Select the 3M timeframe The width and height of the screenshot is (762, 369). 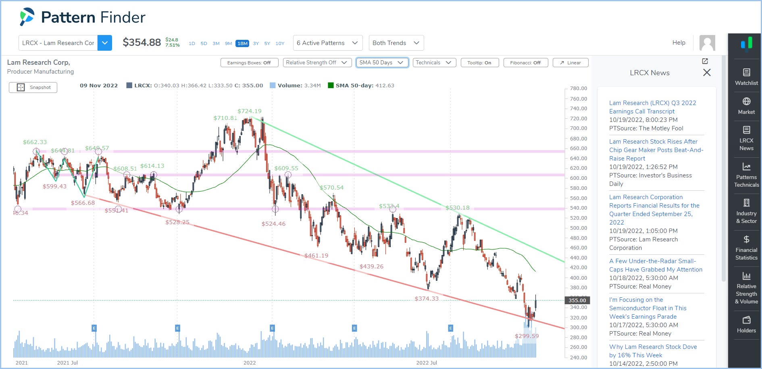[216, 43]
